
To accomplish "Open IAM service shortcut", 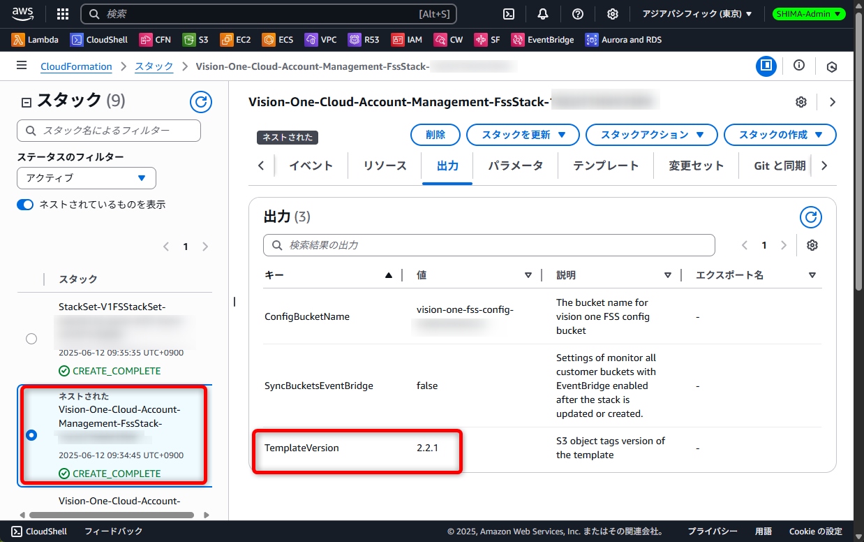I will coord(407,40).
